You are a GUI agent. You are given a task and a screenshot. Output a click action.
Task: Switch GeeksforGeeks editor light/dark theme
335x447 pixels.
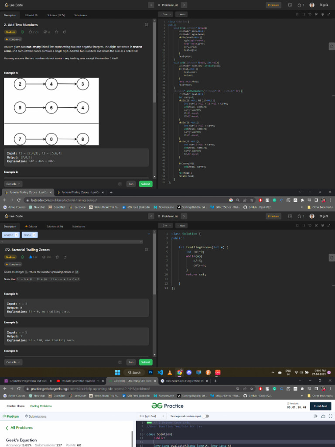315,416
